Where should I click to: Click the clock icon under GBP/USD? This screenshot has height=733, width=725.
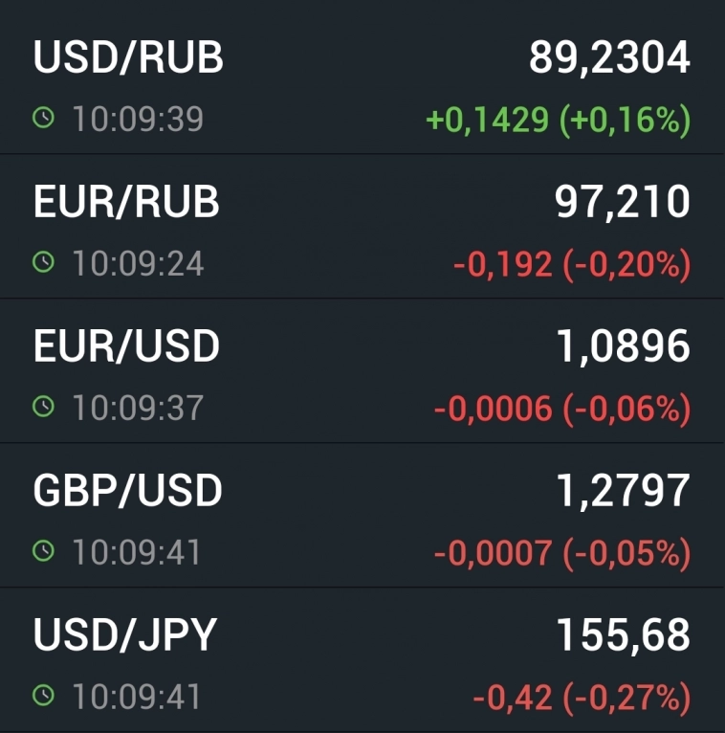click(x=44, y=551)
